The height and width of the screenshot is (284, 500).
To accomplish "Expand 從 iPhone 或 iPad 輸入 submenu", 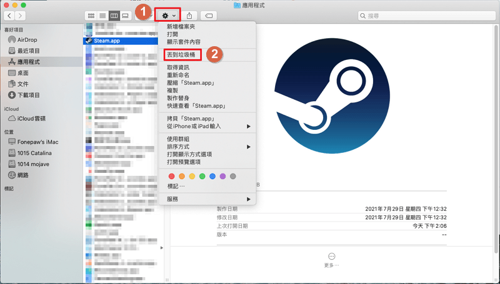I will 207,126.
